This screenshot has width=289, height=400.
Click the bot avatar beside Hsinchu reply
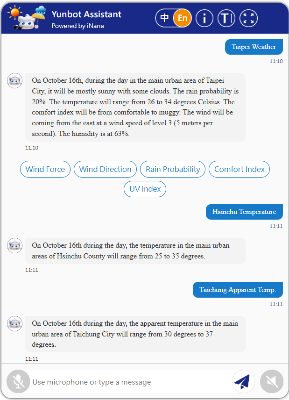(x=15, y=245)
